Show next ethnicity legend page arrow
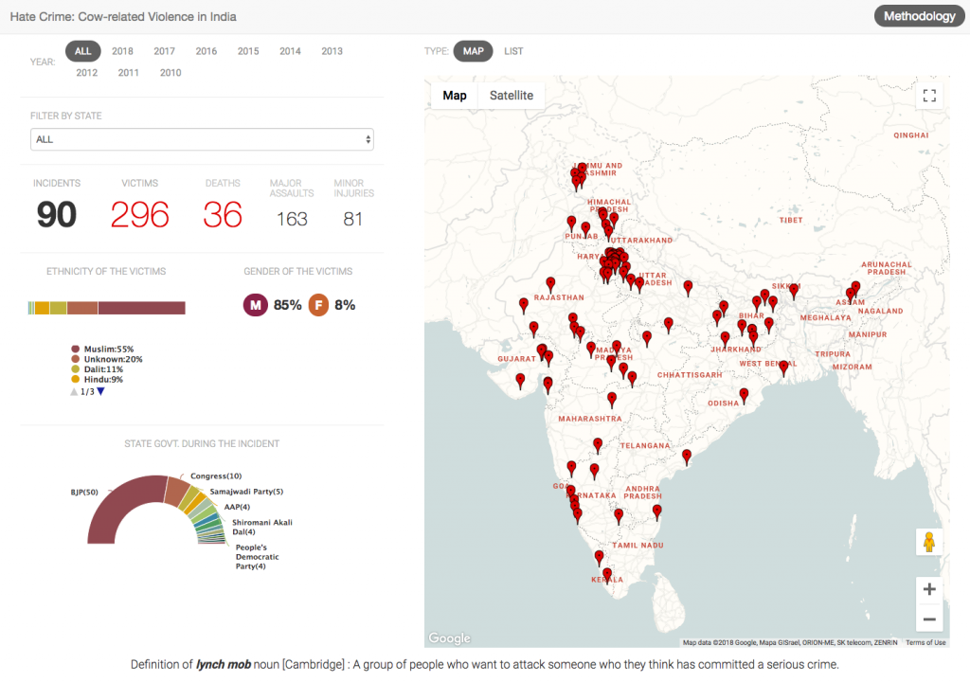Image resolution: width=970 pixels, height=682 pixels. [x=100, y=392]
